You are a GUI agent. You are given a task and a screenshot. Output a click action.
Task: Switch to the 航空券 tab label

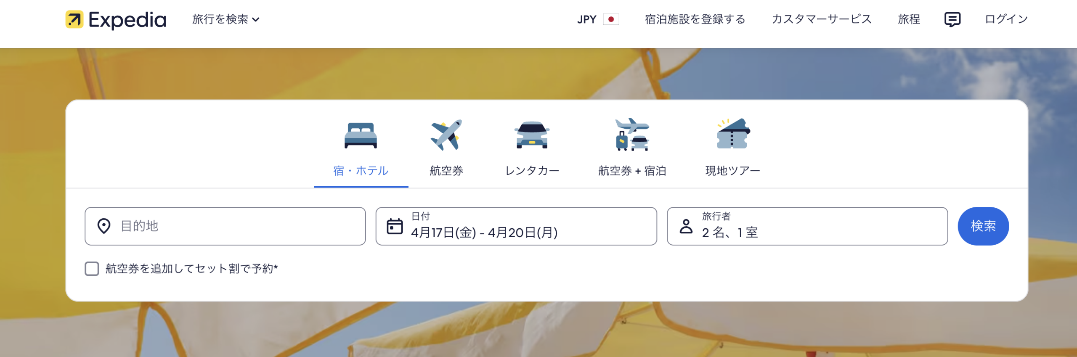(x=446, y=171)
